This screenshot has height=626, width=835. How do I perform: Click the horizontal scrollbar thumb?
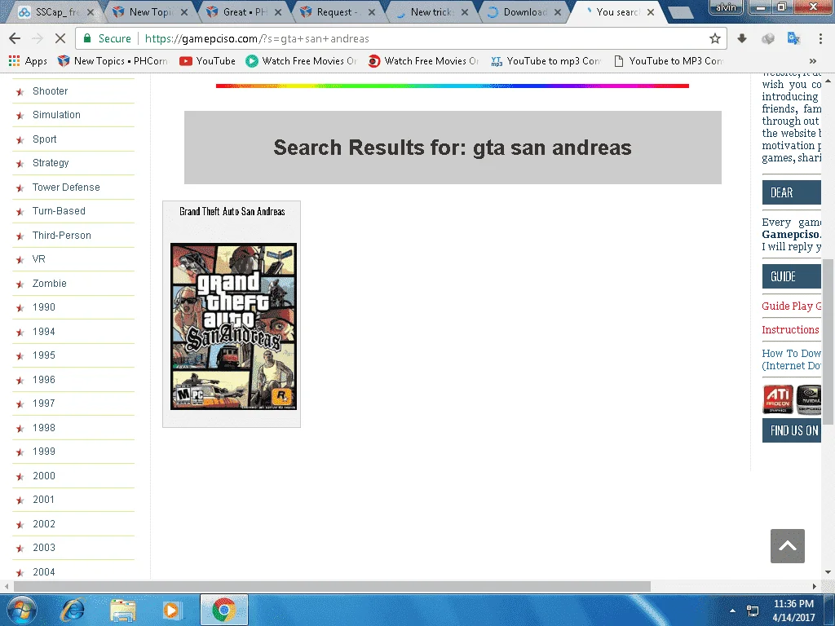point(333,586)
